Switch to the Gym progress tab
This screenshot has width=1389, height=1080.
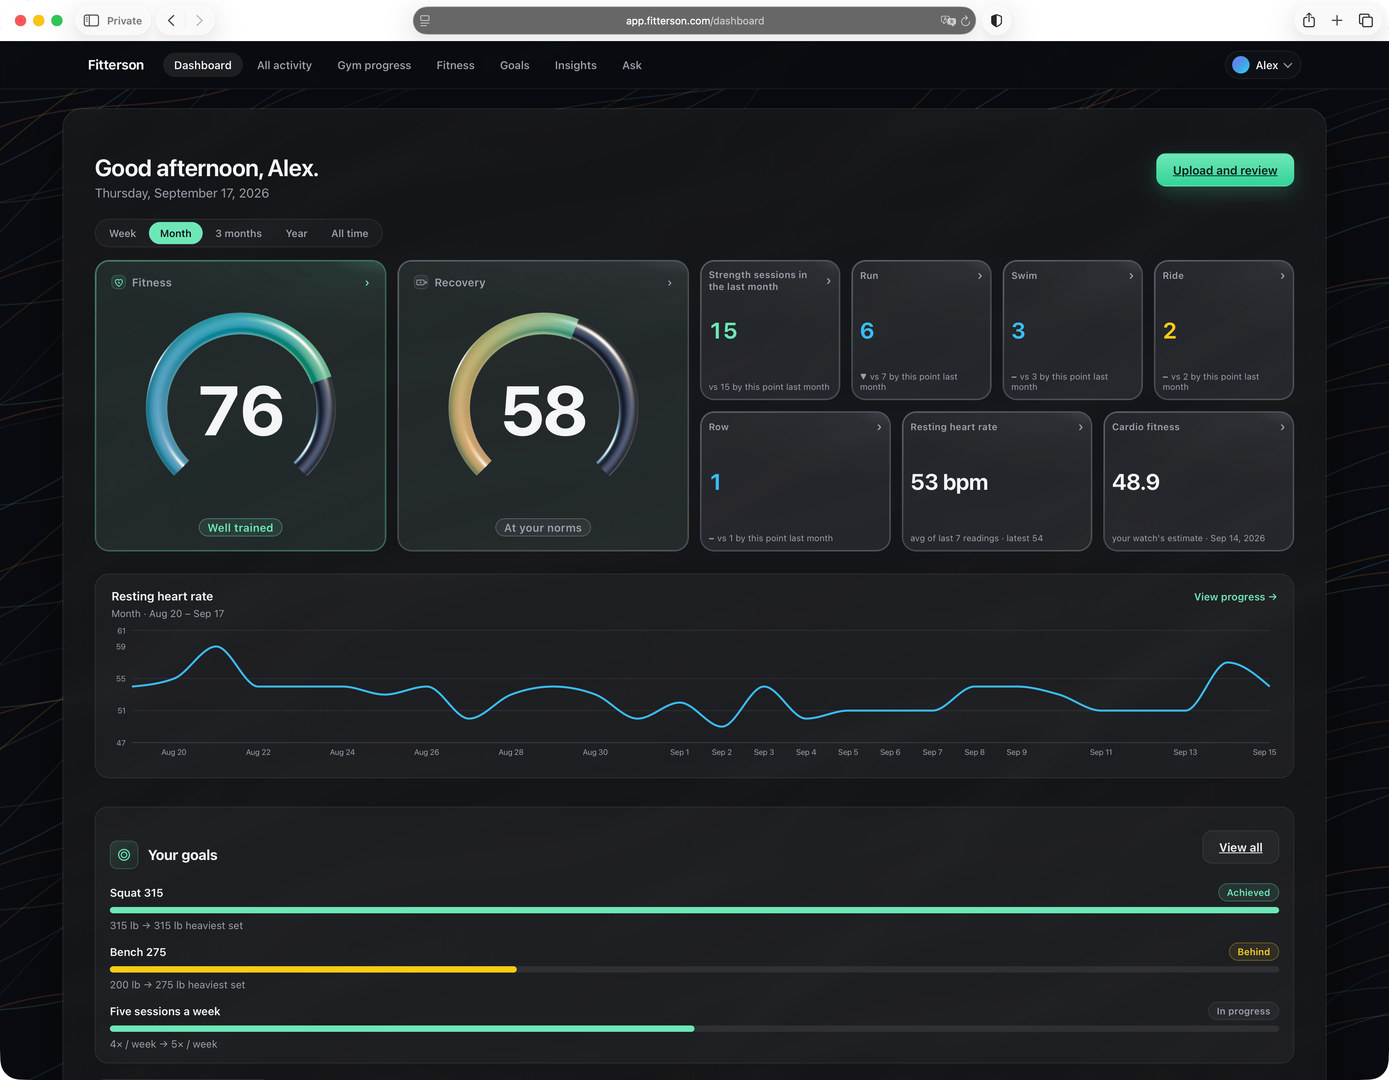pyautogui.click(x=374, y=65)
